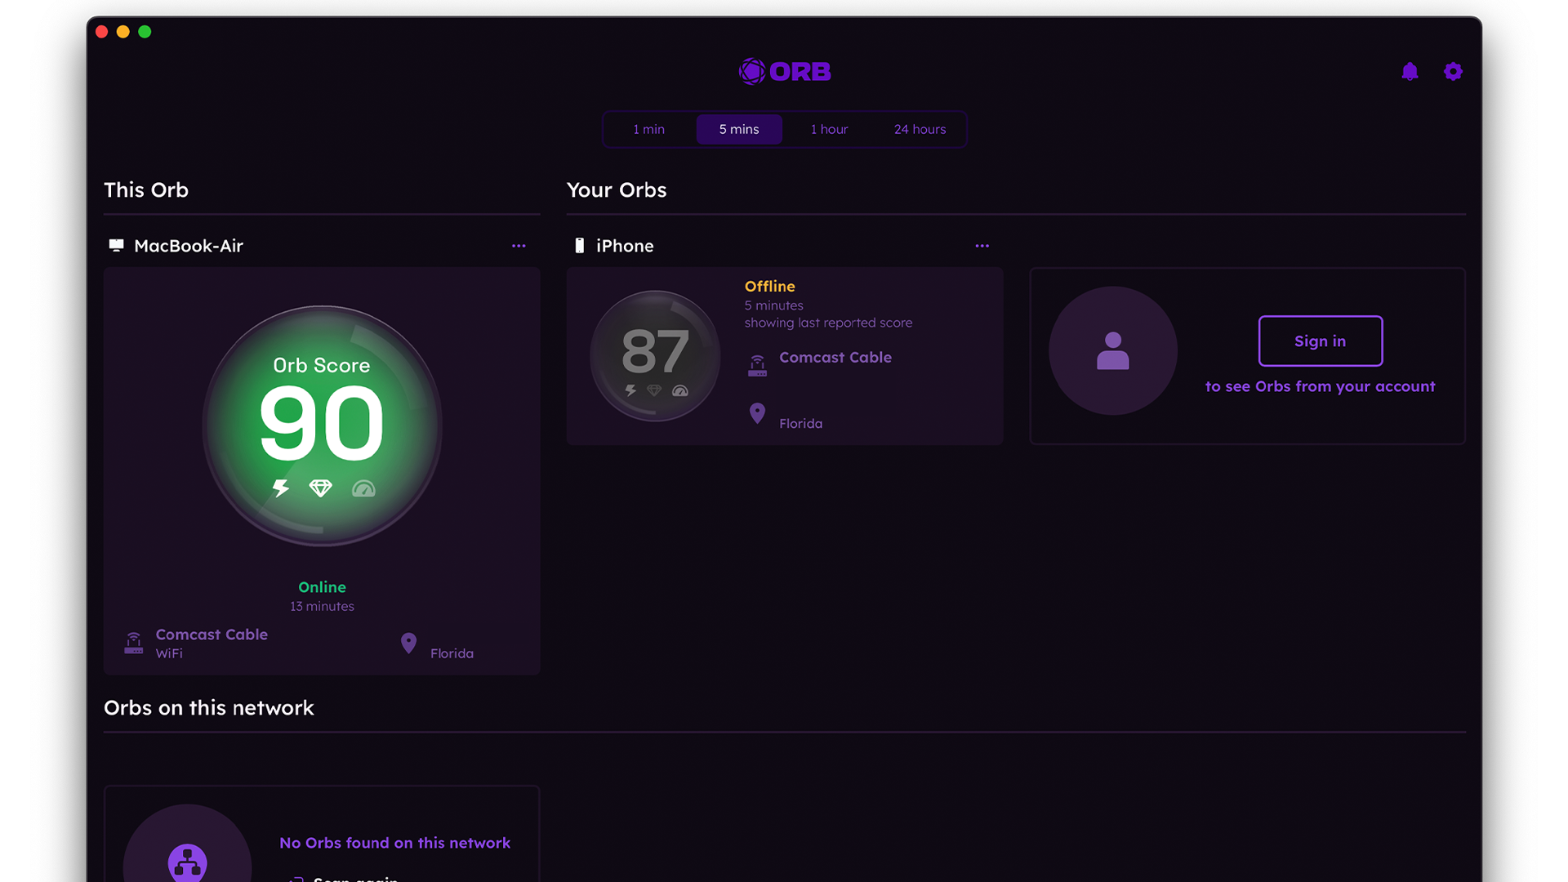This screenshot has height=882, width=1568.
Task: Open iPhone more options menu
Action: (982, 246)
